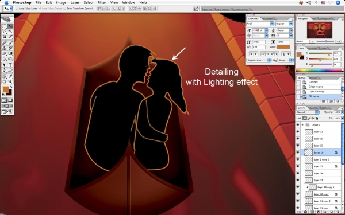The image size is (345, 215).
Task: Select the Gradient tool
Action: [10, 53]
